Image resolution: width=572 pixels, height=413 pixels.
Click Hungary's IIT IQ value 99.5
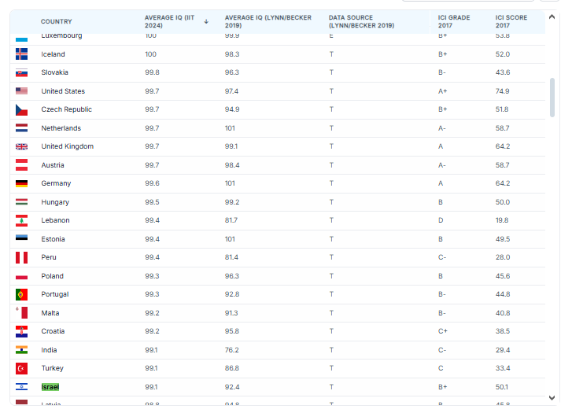(x=152, y=201)
